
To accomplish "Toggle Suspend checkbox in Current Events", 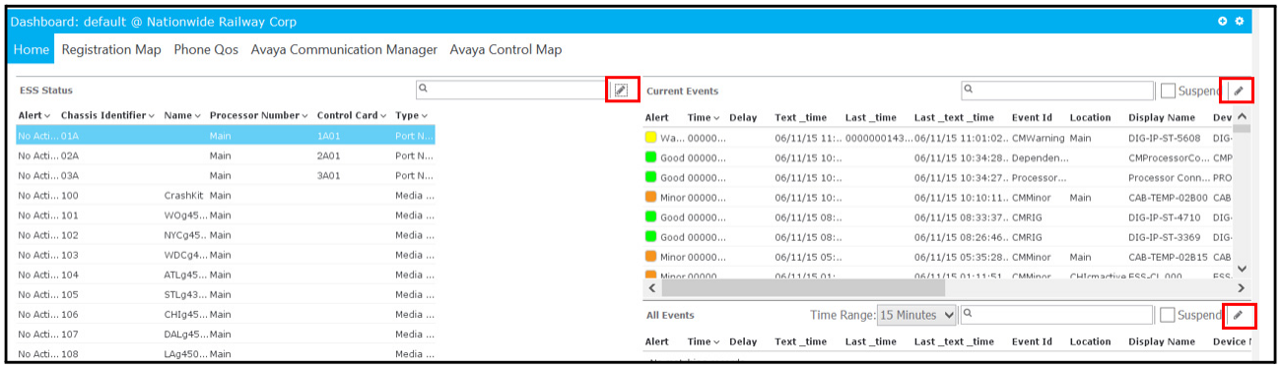I will point(1168,91).
